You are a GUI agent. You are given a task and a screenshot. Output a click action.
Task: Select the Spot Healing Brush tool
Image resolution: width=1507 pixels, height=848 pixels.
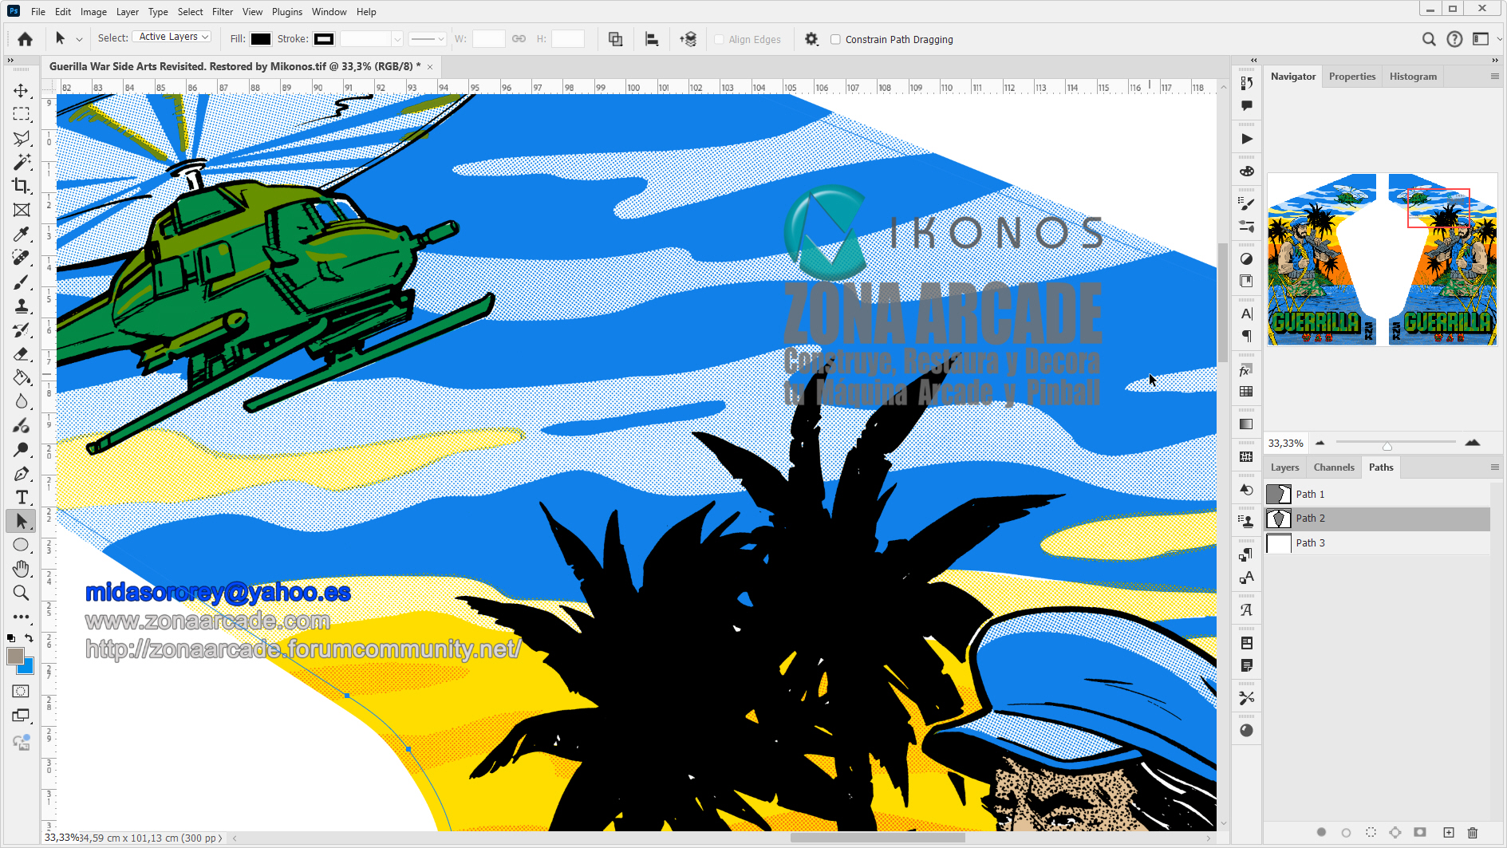pos(22,258)
